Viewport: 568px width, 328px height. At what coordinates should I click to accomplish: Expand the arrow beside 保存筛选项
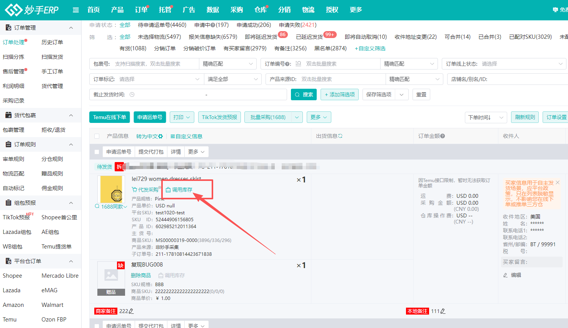402,94
